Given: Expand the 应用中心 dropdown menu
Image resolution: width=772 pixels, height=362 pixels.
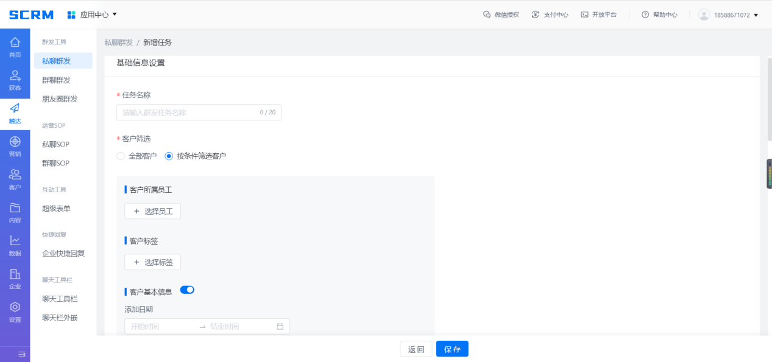Looking at the screenshot, I should 92,15.
